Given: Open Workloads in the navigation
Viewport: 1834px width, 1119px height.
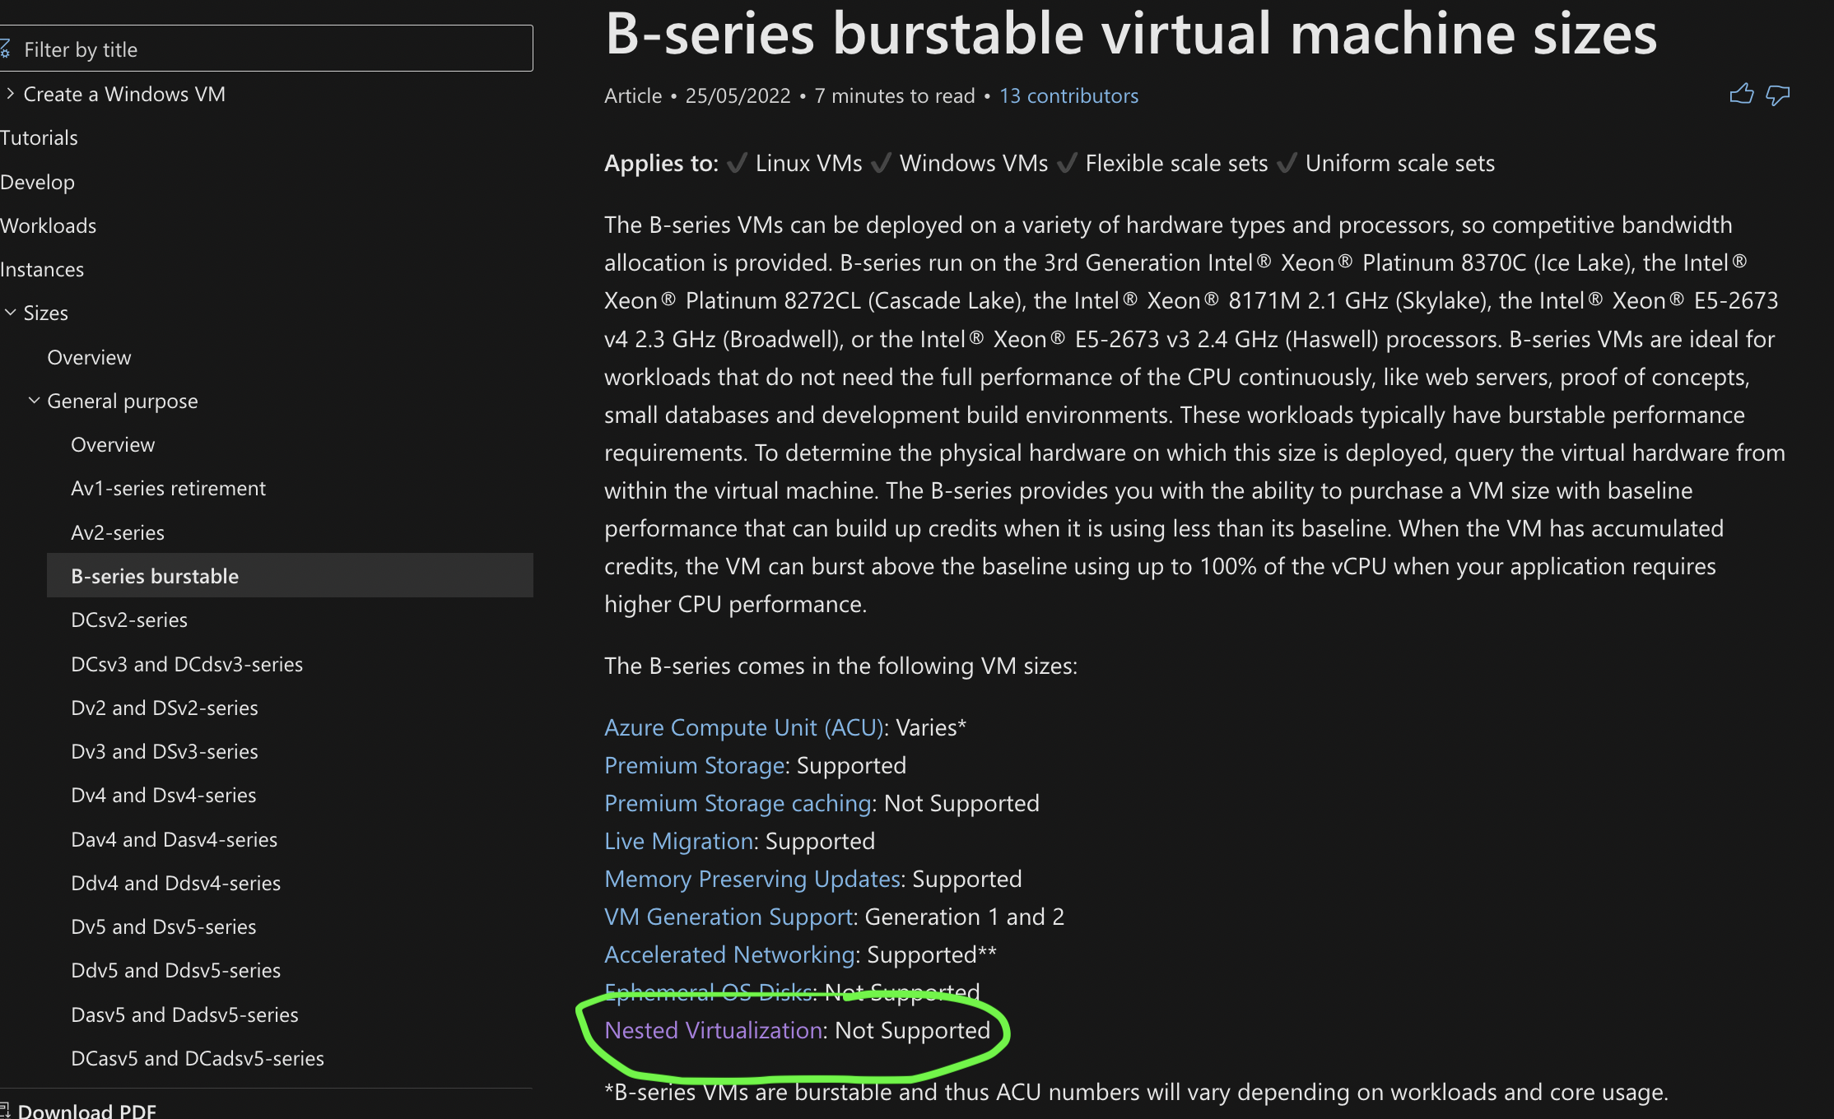Looking at the screenshot, I should point(48,225).
